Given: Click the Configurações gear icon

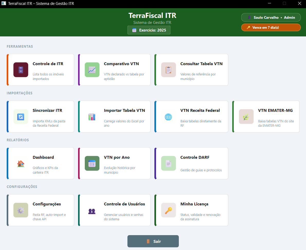Looking at the screenshot, I should tap(21, 210).
